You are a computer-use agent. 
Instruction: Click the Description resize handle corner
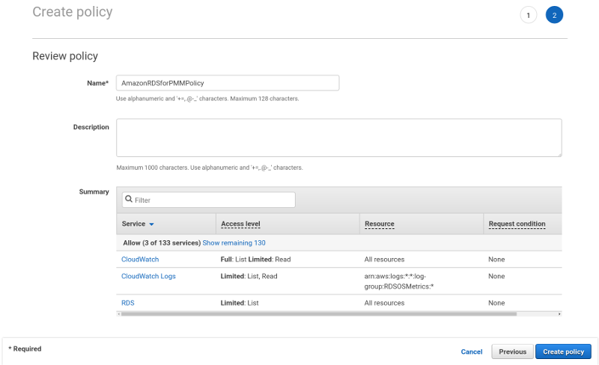coord(559,154)
